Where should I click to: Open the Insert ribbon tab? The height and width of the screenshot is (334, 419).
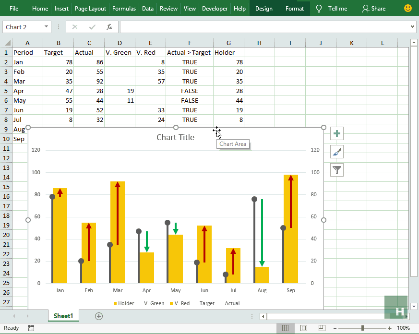61,9
